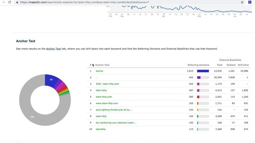
Task: Open 'auto lighting thread post all qu...' link
Action: tap(114, 110)
